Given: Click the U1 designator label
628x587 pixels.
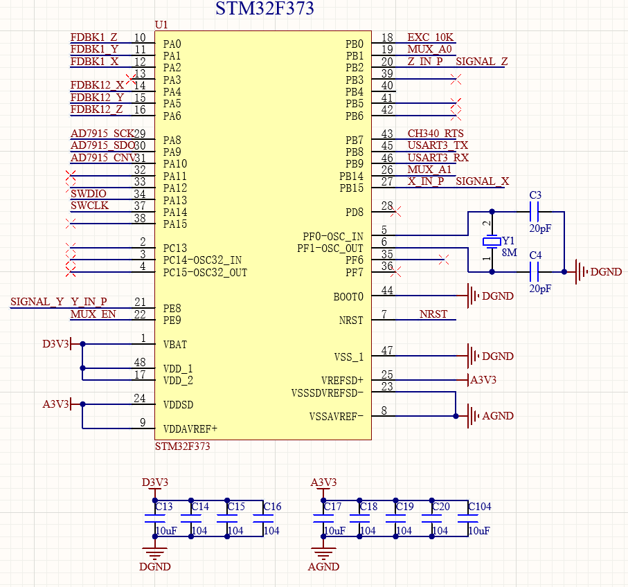Looking at the screenshot, I should coord(161,25).
